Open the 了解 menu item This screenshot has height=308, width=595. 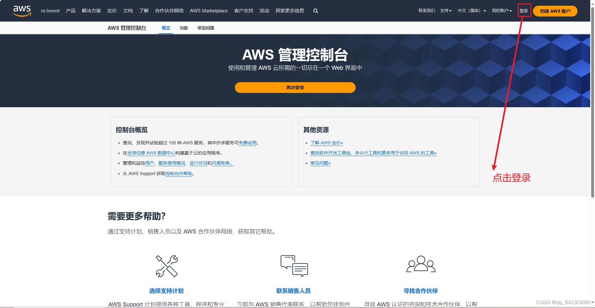[144, 11]
